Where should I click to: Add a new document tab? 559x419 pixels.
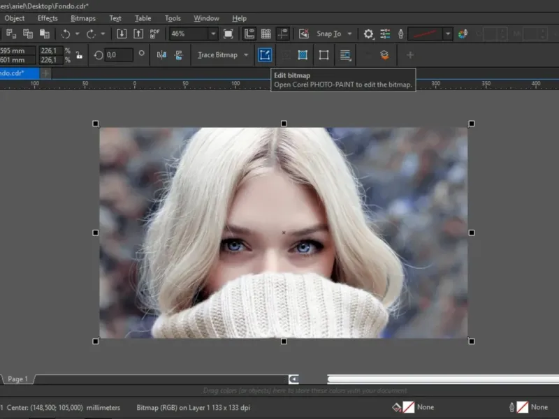tap(45, 73)
